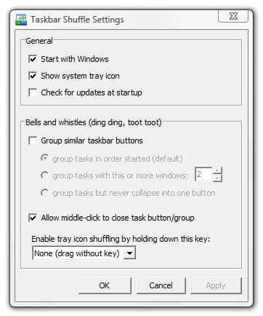Click the Check for updates at startup label
Viewport: 263px width, 316px height.
pos(92,92)
